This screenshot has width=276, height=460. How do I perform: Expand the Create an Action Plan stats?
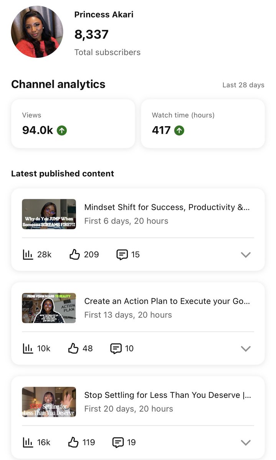tap(246, 348)
